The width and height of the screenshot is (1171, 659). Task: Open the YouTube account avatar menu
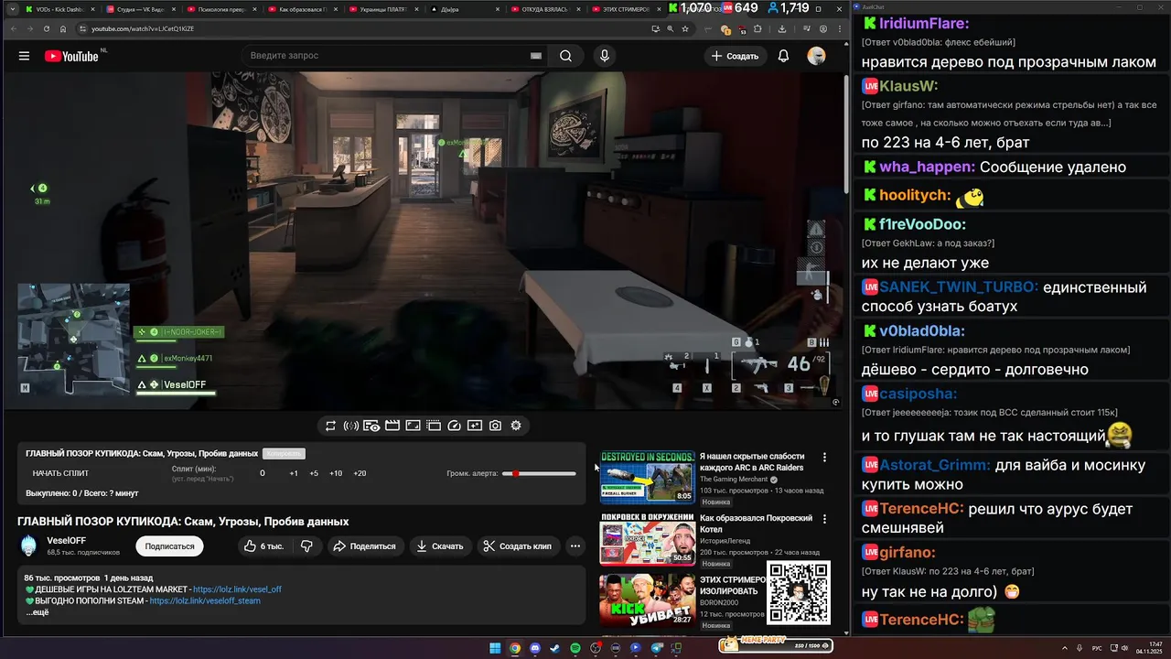(816, 56)
